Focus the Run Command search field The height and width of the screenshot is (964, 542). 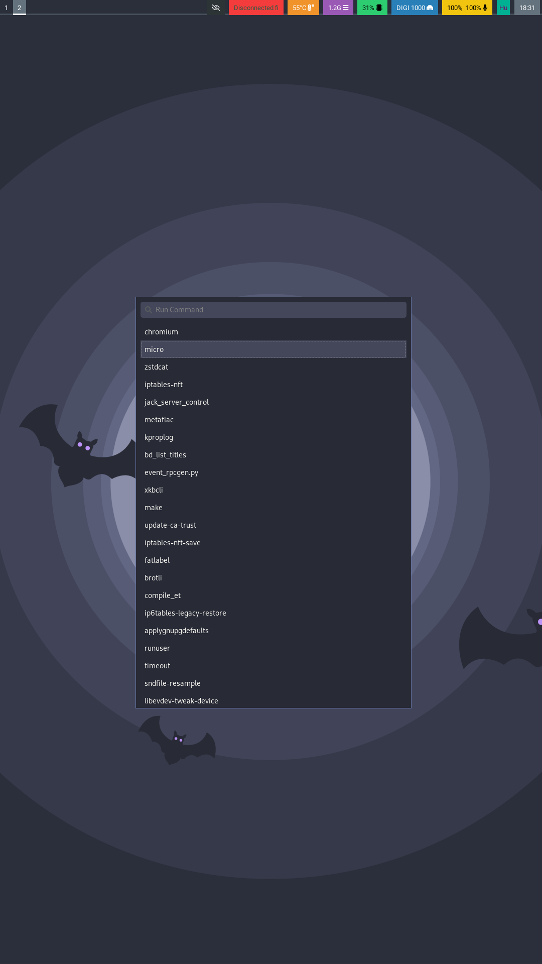[x=274, y=310]
